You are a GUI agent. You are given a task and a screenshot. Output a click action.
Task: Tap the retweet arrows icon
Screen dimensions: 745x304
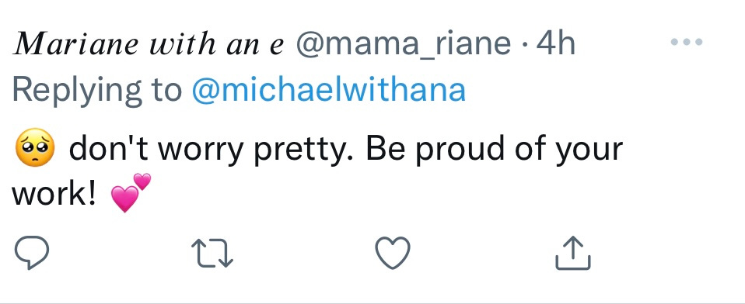pos(212,254)
